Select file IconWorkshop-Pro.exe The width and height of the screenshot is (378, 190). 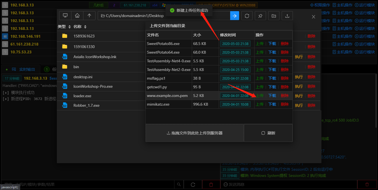coord(93,86)
